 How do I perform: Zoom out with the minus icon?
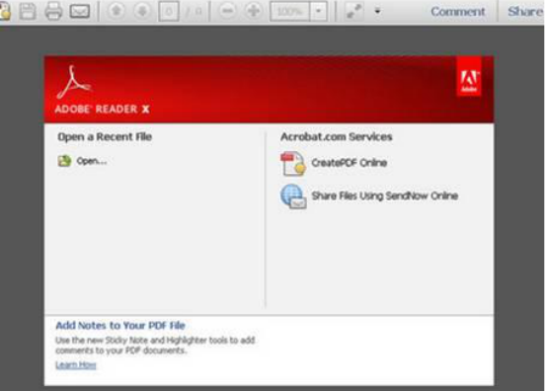(227, 11)
